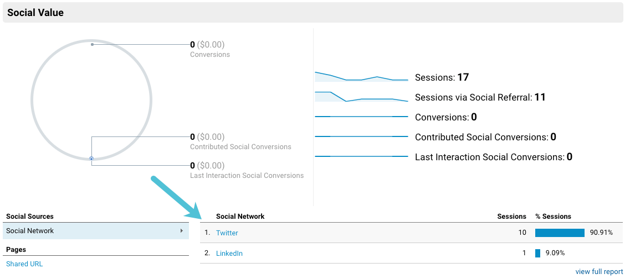Viewport: 625px width, 279px height.
Task: Click the grey Conversions dot on circle
Action: [x=92, y=44]
